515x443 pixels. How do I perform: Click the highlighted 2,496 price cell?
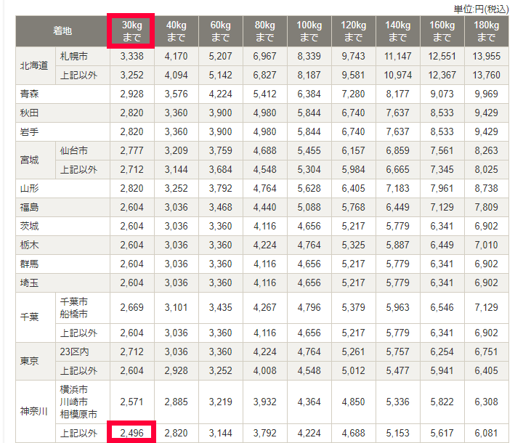click(x=132, y=434)
